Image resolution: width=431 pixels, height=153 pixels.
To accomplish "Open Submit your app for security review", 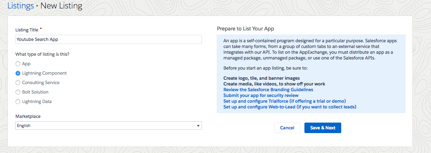I will [261, 96].
